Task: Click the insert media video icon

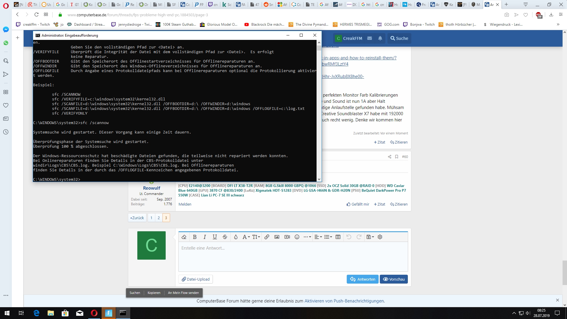Action: 287,237
